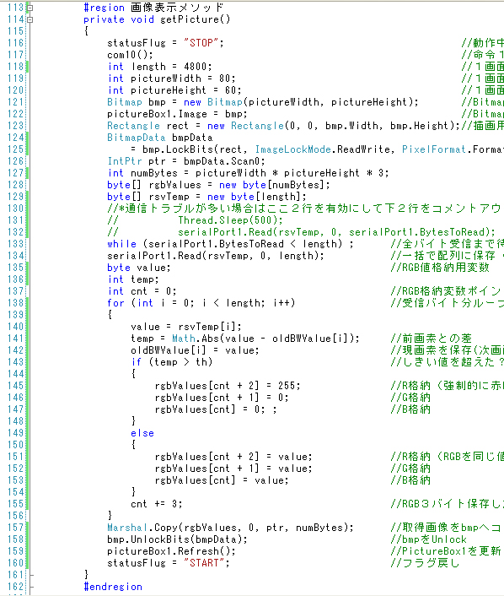
Task: Click pictureWidth = 80 declaration
Action: click(171, 79)
